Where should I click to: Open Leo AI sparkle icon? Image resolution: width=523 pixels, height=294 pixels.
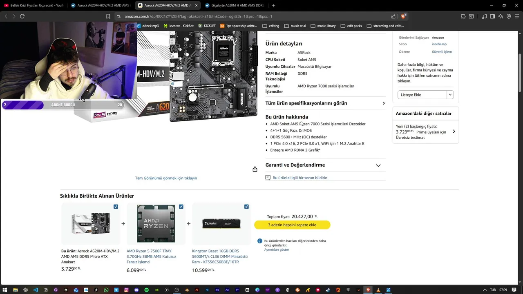click(501, 16)
